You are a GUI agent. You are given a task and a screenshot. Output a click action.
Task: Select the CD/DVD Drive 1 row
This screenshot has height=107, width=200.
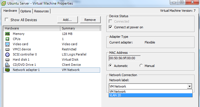52,65
